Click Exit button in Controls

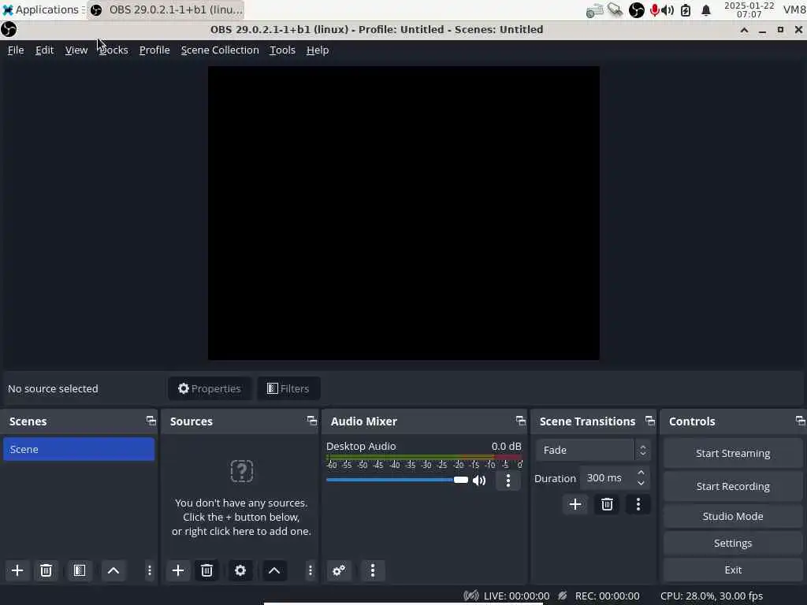(733, 570)
